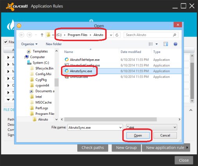The height and width of the screenshot is (166, 198).
Task: Refresh the Akruto folder listing
Action: [x=117, y=35]
